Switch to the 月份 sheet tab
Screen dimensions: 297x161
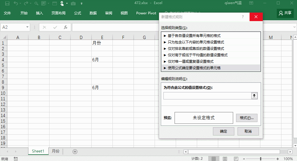click(55, 151)
